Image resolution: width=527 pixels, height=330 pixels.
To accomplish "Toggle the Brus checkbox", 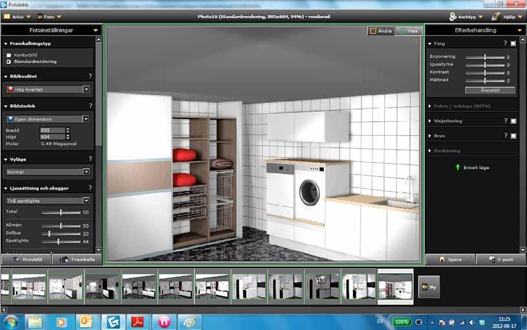I will coord(513,136).
